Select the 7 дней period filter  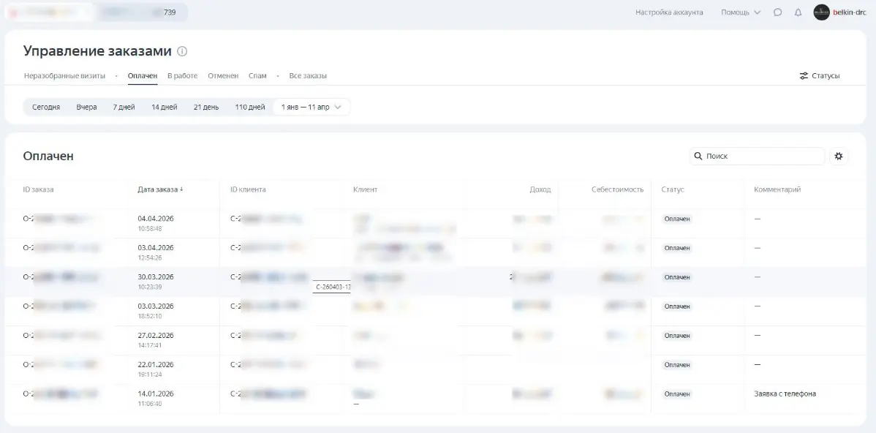[124, 107]
